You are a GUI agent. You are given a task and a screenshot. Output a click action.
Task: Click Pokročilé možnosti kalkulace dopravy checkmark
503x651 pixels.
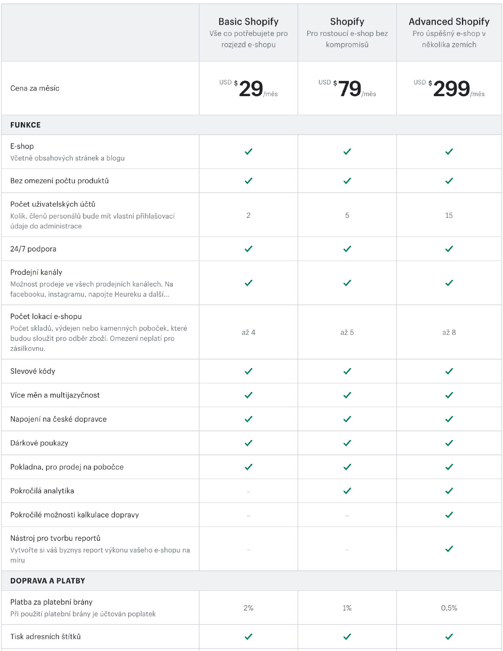(449, 515)
